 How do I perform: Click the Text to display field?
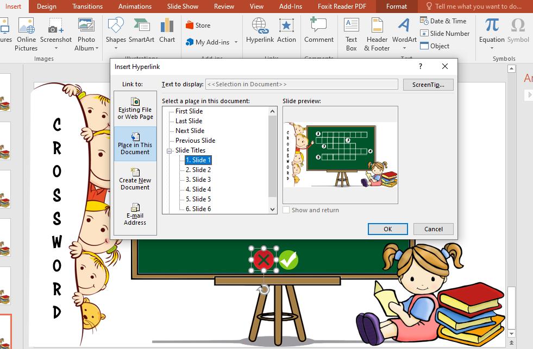click(x=302, y=84)
